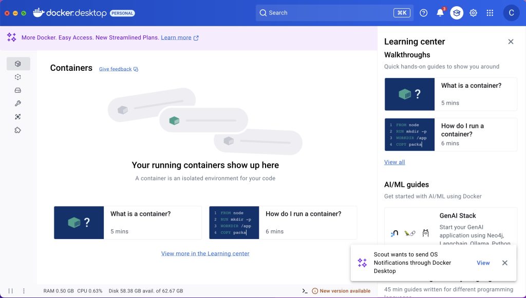Open 'How do I run a container?' card in main area

point(283,223)
